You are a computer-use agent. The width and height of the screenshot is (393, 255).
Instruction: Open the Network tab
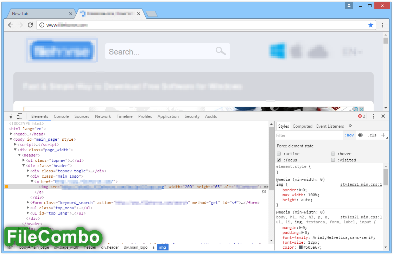click(103, 116)
